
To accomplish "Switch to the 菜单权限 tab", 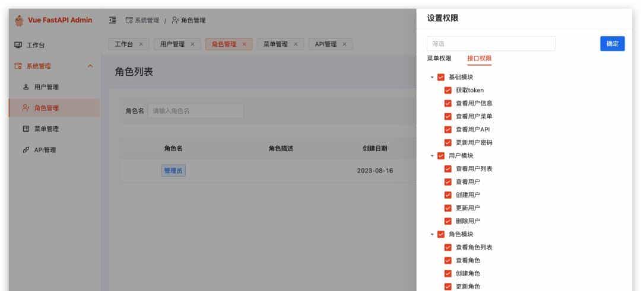I will click(x=439, y=58).
